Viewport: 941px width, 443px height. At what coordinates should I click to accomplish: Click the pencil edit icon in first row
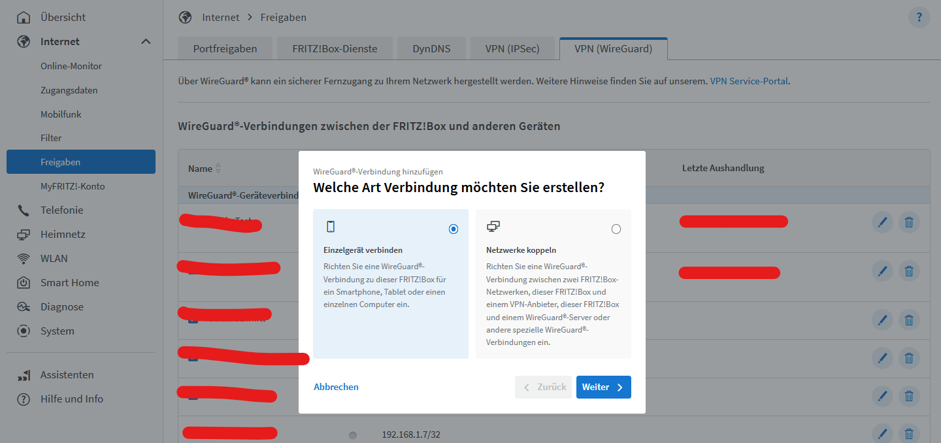(x=882, y=223)
